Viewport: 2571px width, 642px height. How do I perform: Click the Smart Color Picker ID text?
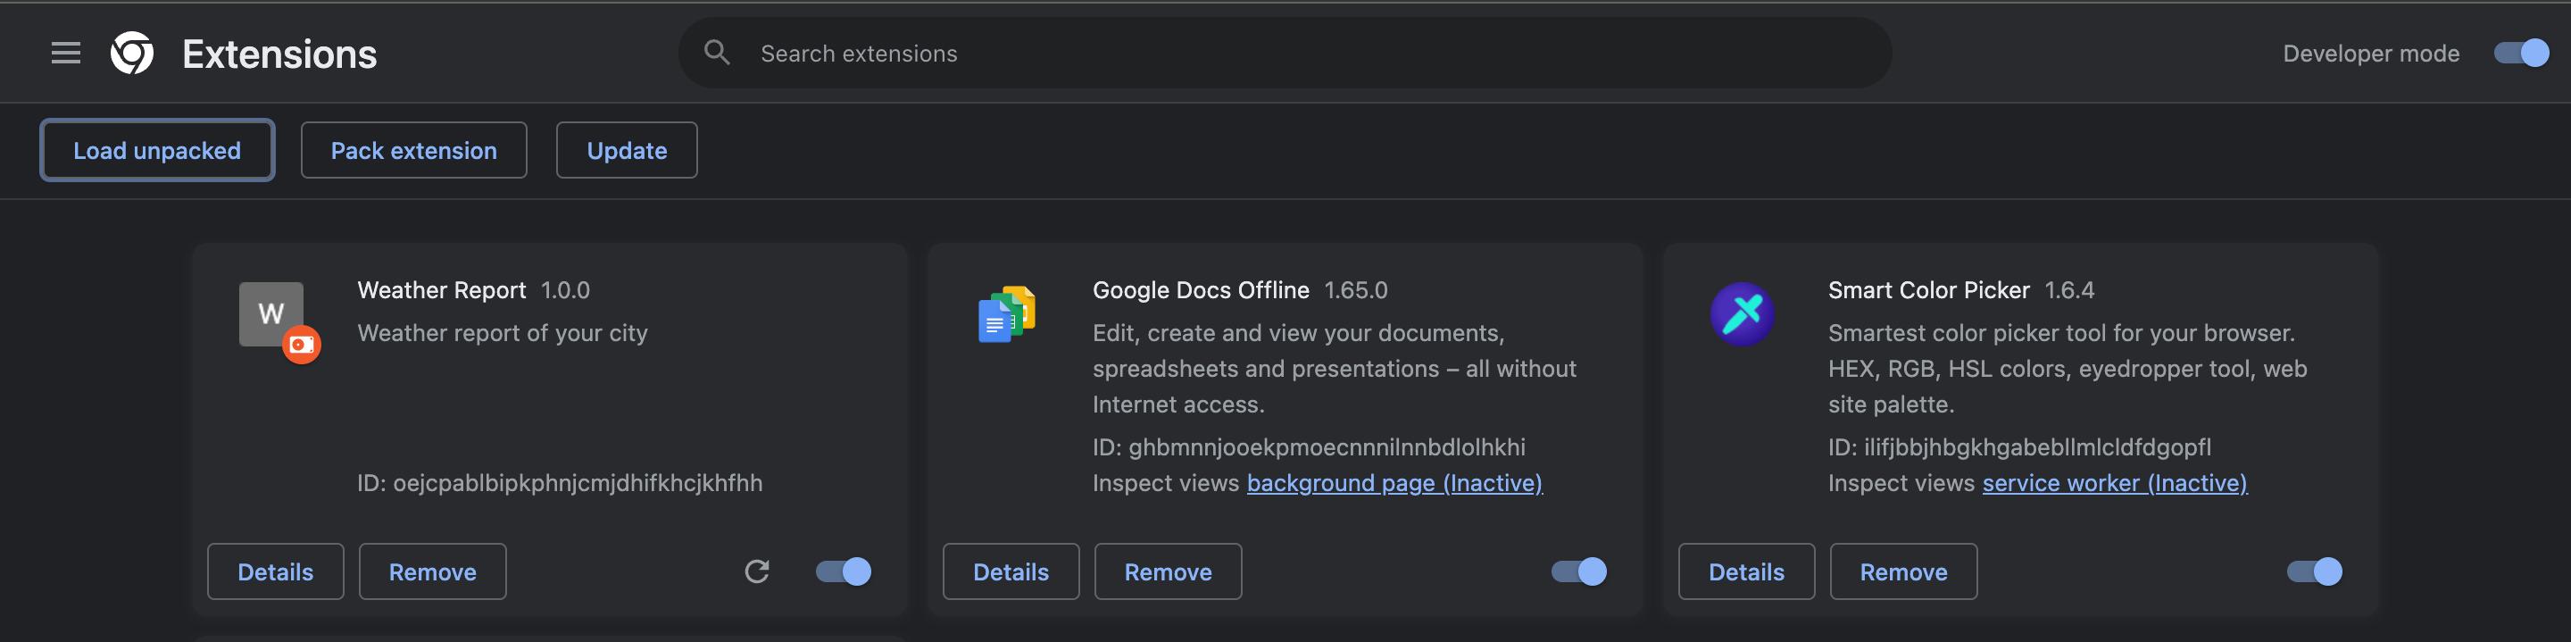2020,447
